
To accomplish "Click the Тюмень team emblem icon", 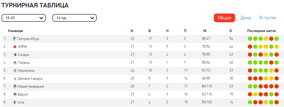I will point(15,63).
